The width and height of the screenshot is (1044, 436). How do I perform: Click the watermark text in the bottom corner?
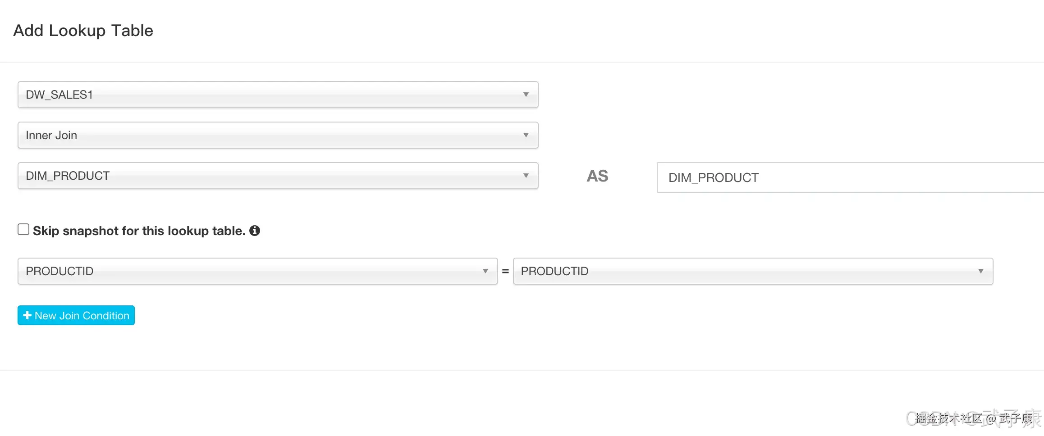(x=974, y=418)
